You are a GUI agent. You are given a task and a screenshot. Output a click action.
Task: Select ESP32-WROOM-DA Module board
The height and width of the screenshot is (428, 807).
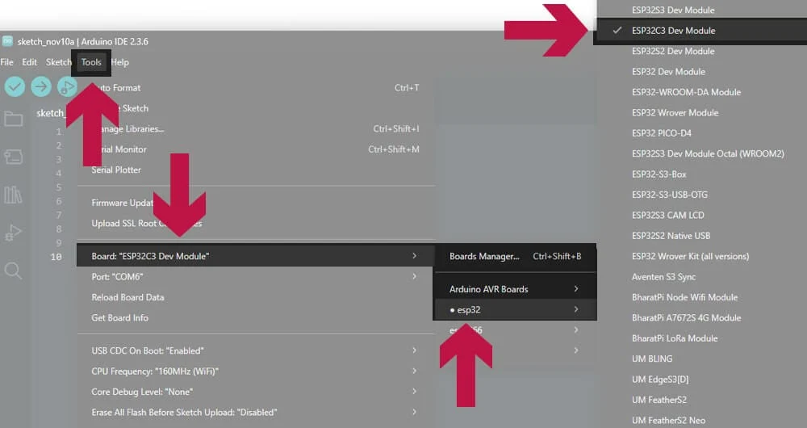pos(700,92)
